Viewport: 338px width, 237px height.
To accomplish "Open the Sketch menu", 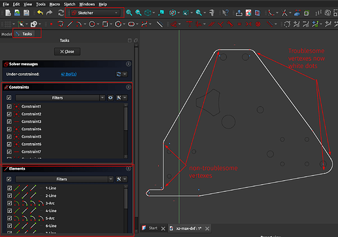I will click(x=69, y=4).
